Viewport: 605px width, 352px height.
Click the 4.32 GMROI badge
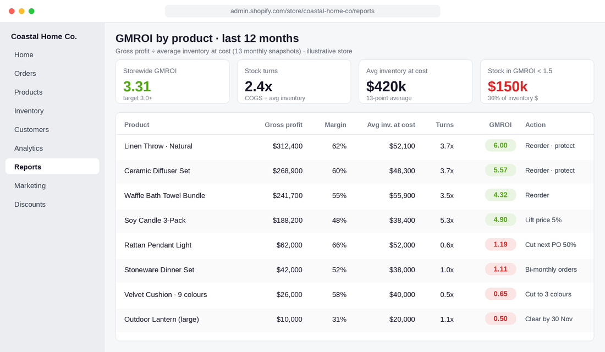pyautogui.click(x=501, y=195)
